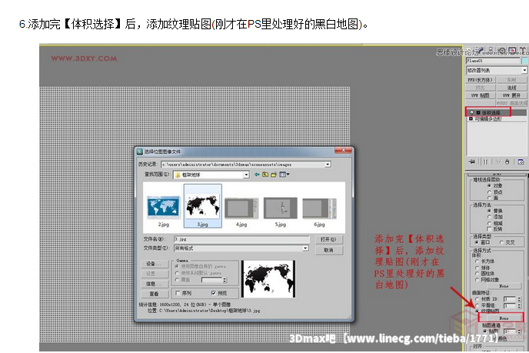
Task: Expand the 体积选择 modifier entry
Action: click(478, 112)
